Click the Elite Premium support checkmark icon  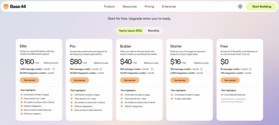tap(22, 114)
